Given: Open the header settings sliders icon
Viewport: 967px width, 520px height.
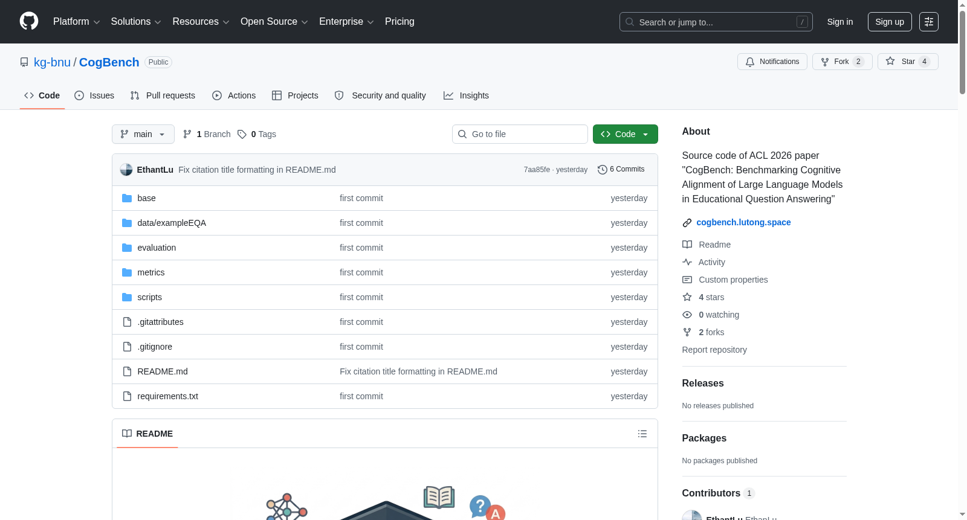Looking at the screenshot, I should click(x=929, y=22).
